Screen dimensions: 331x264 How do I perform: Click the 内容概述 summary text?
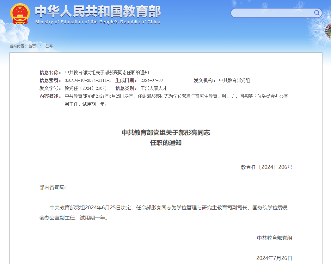pyautogui.click(x=176, y=96)
